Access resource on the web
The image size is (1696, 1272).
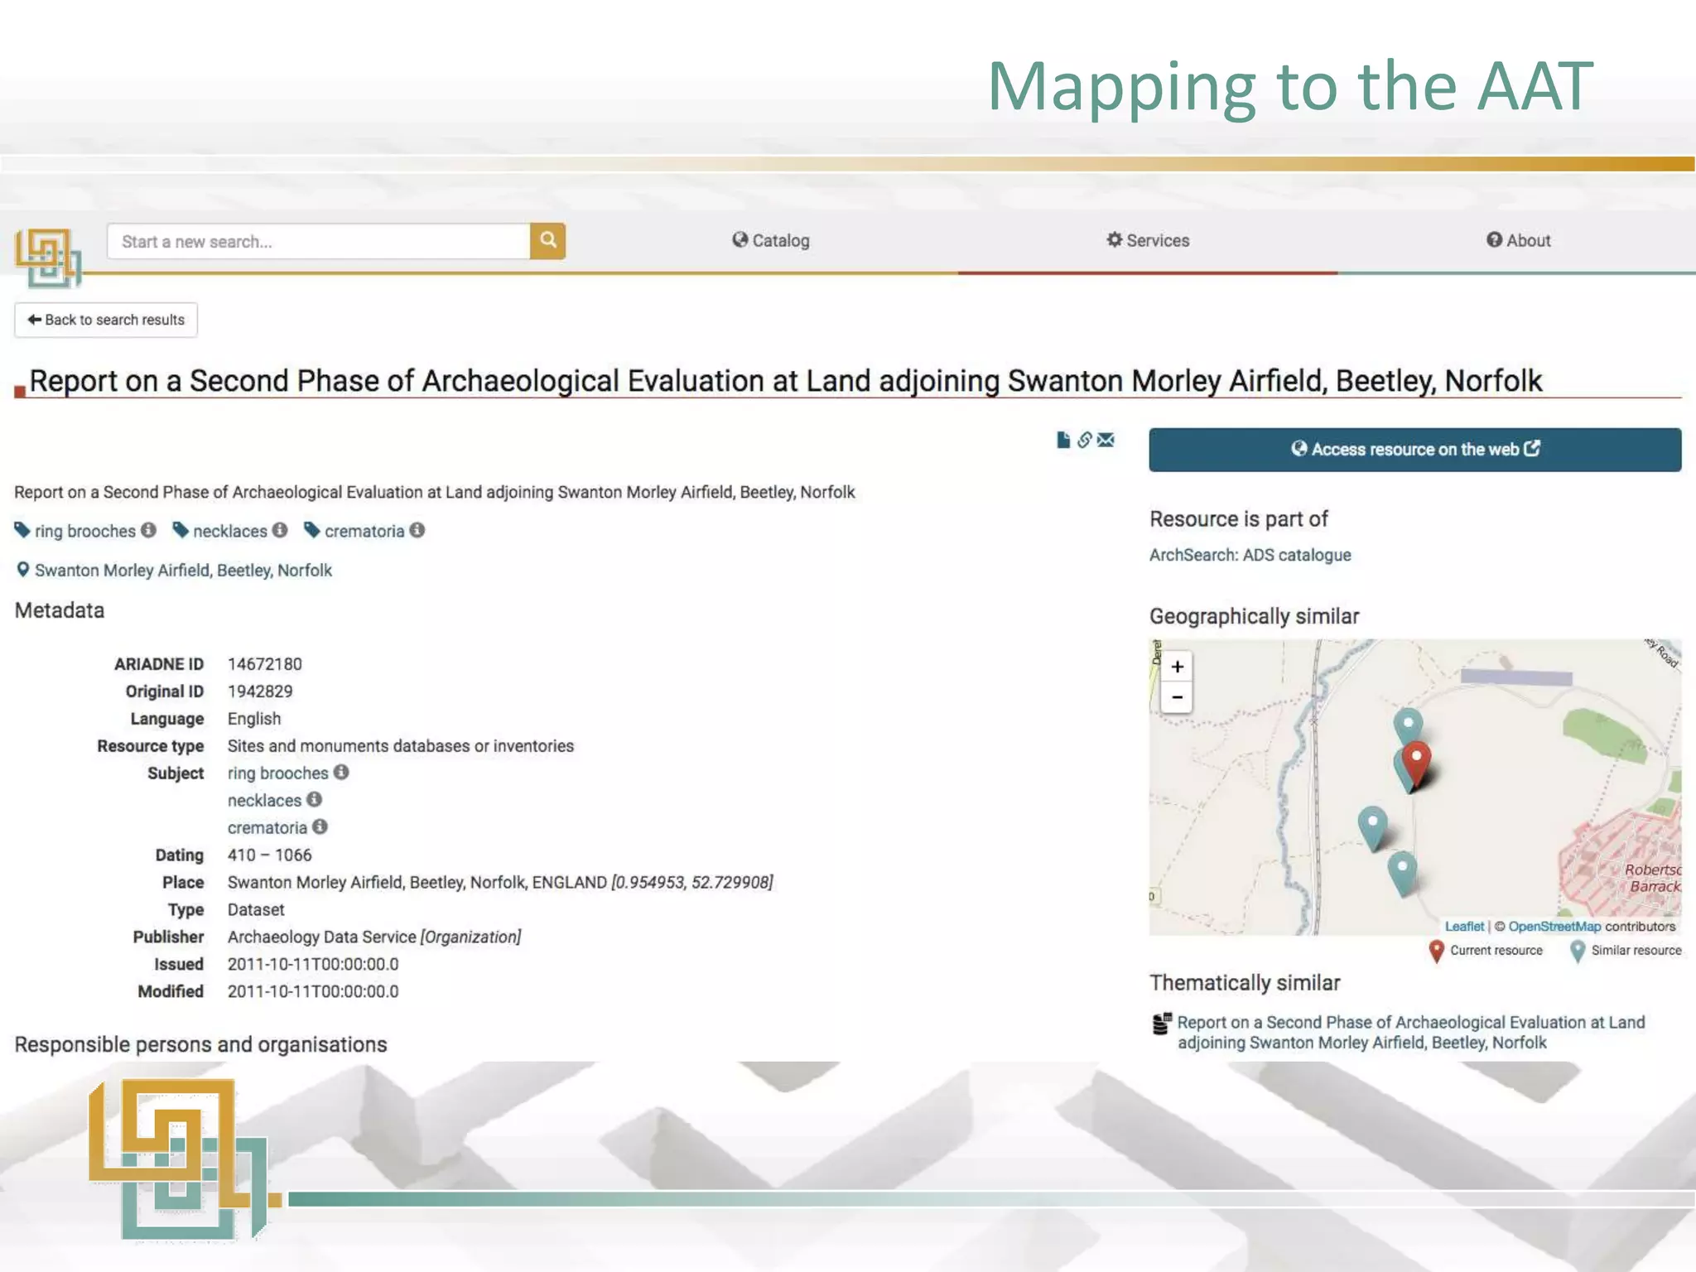click(1414, 450)
